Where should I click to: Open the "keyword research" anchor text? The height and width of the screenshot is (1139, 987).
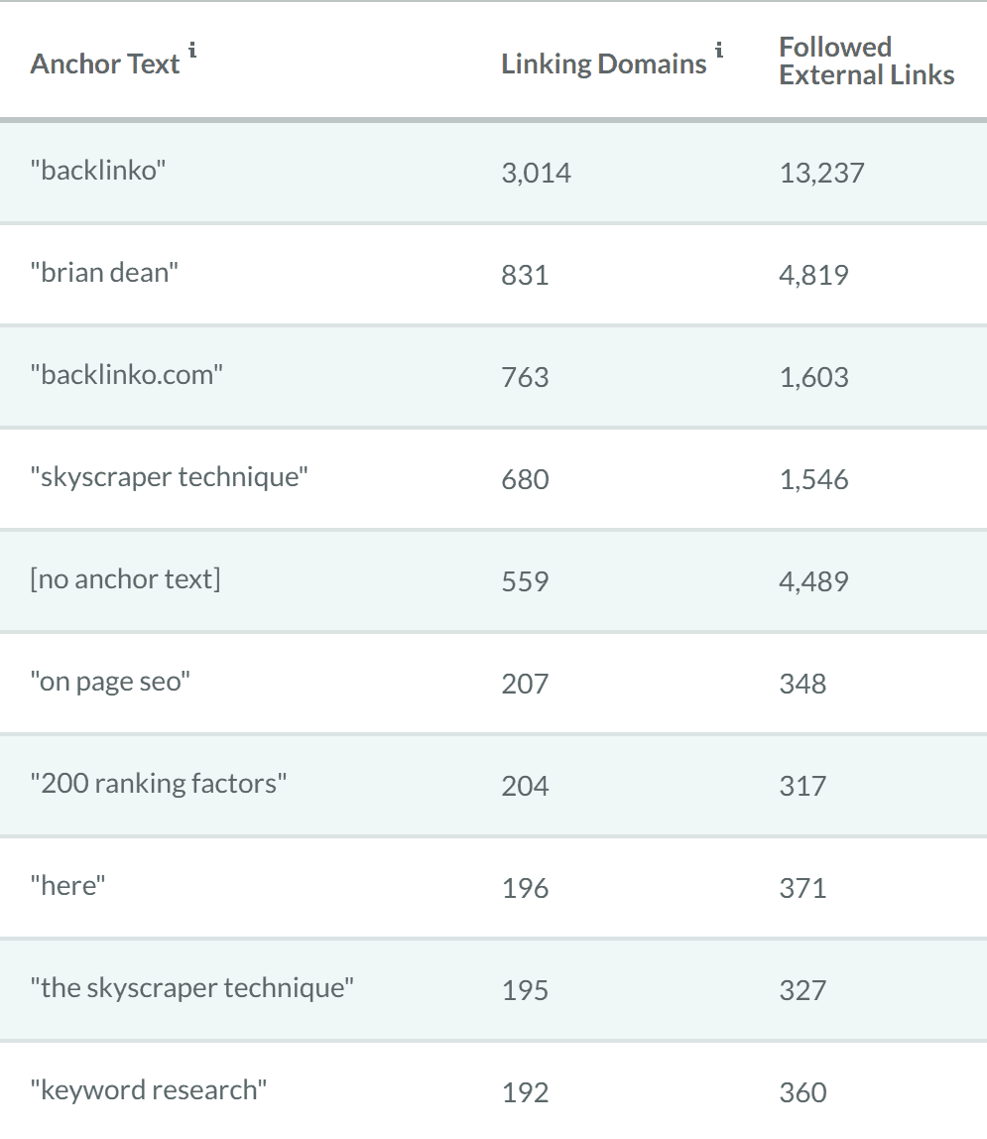[149, 1090]
